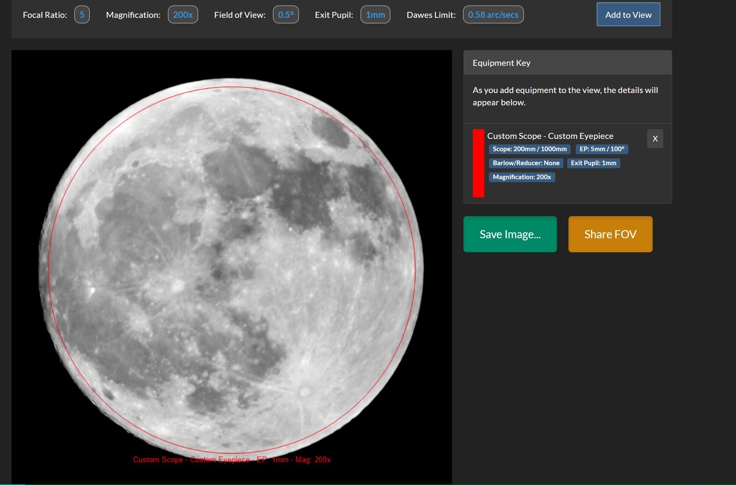Click the EP: 5mm / 100° tag
736x485 pixels.
602,149
